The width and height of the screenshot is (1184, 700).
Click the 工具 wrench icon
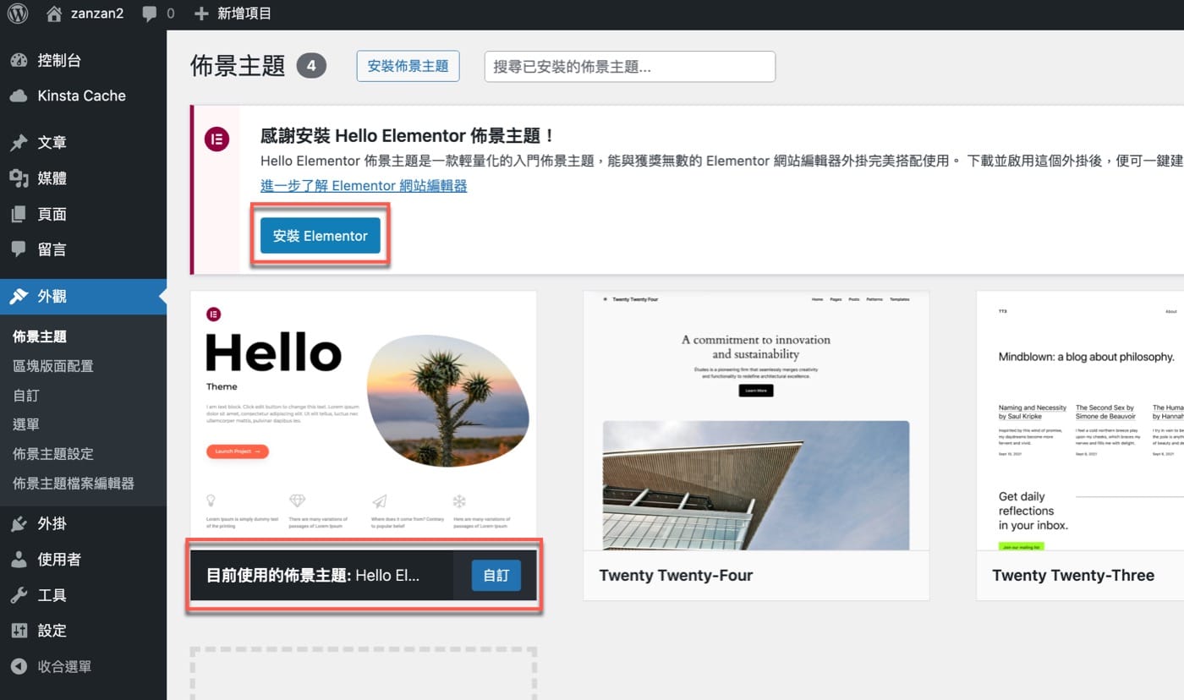point(19,595)
